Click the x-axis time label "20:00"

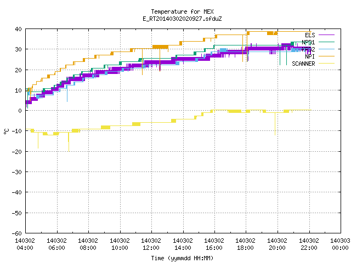tap(278, 248)
